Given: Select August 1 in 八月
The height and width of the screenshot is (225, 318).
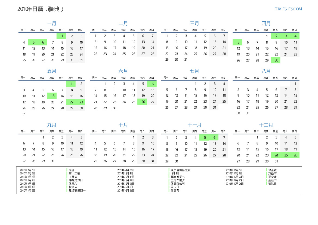Looking at the screenshot, I should click(295, 84).
